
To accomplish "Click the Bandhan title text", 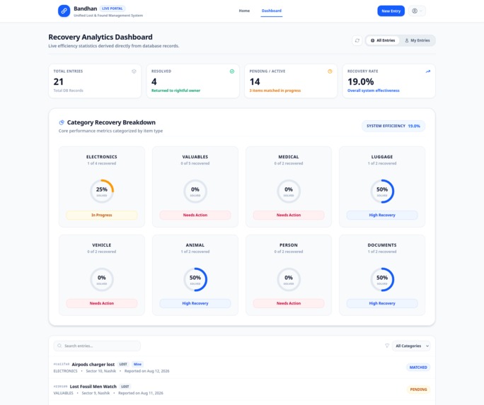I will point(85,8).
